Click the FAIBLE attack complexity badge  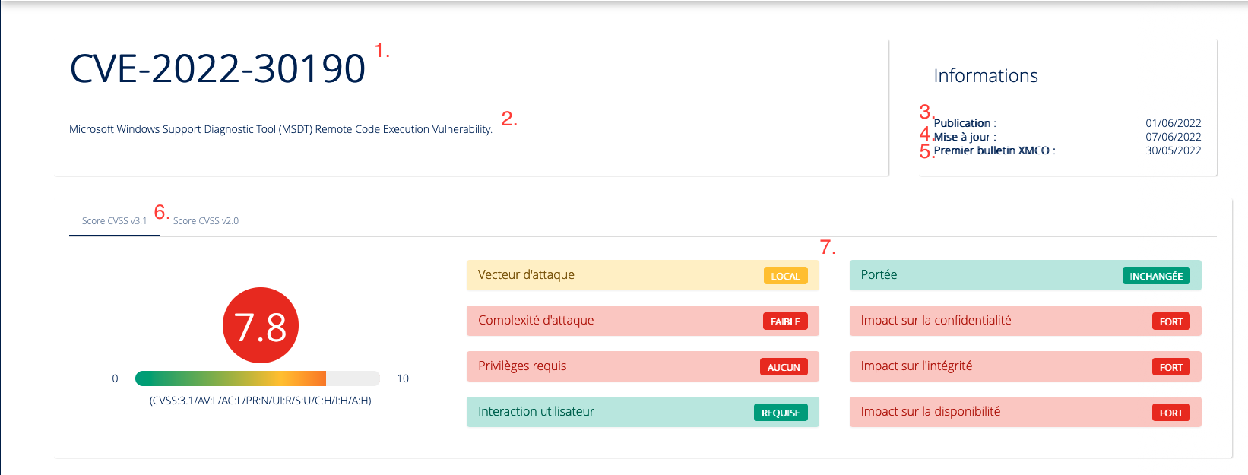click(785, 321)
